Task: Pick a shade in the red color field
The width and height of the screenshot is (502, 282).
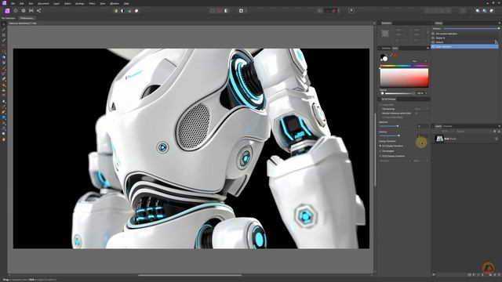Action: [x=404, y=78]
